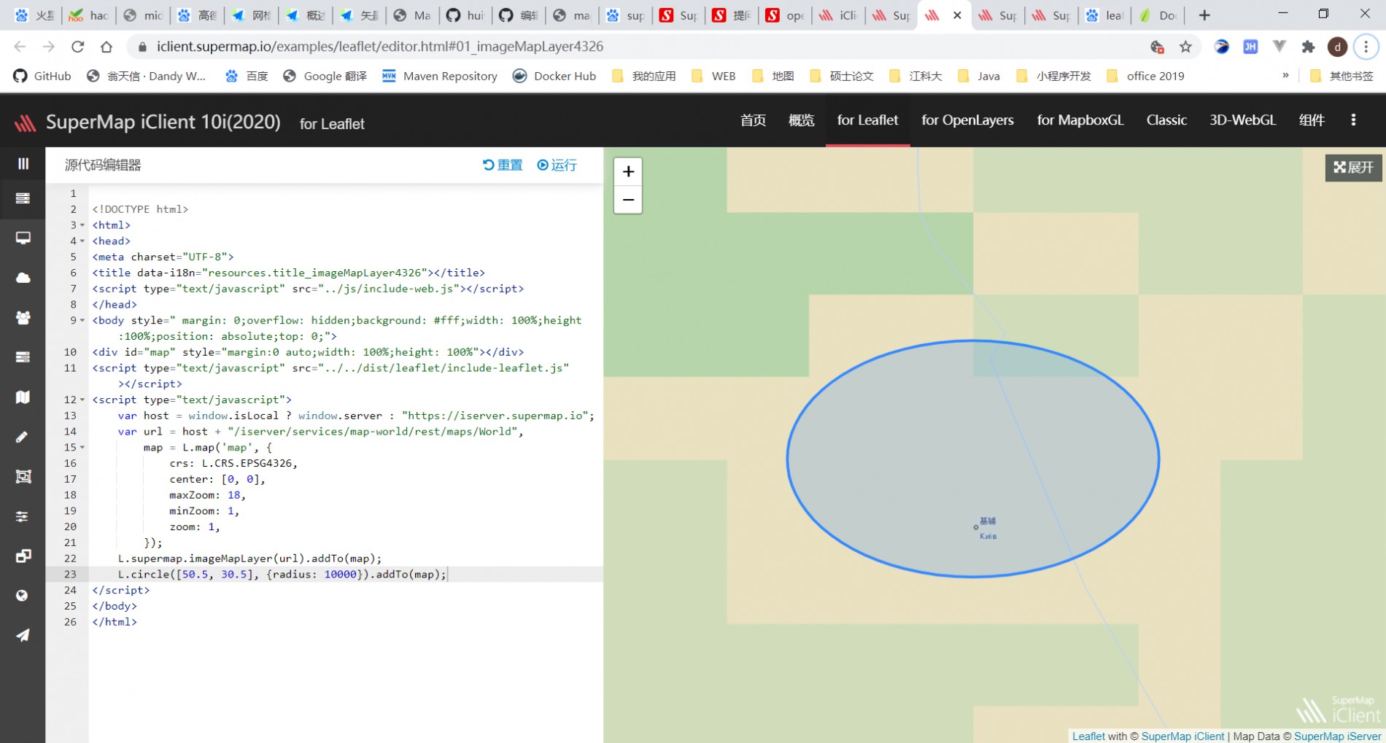Screen dimensions: 1386x743
Task: Zoom in the map with plus
Action: (x=628, y=171)
